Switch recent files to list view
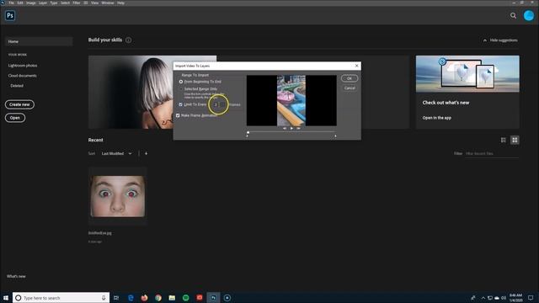Image resolution: width=539 pixels, height=303 pixels. pos(504,140)
